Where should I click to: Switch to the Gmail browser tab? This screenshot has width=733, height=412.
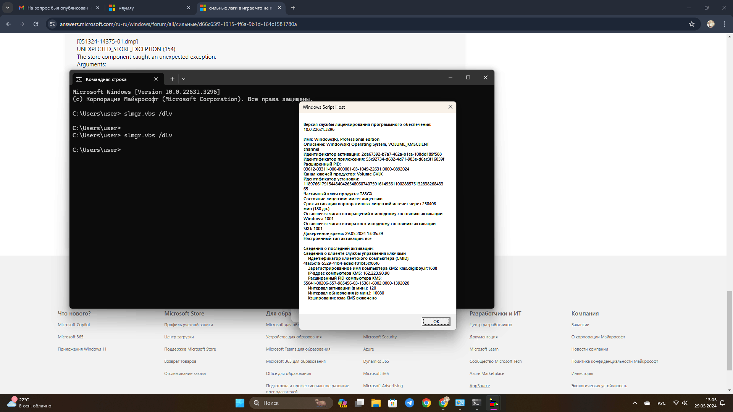(57, 8)
